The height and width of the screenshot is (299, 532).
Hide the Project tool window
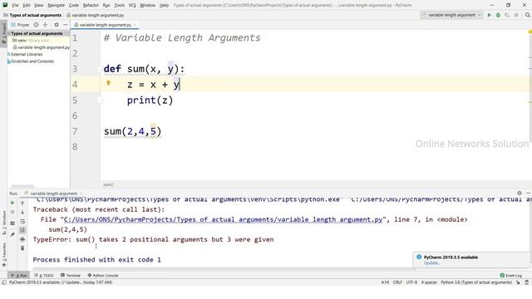coord(65,25)
